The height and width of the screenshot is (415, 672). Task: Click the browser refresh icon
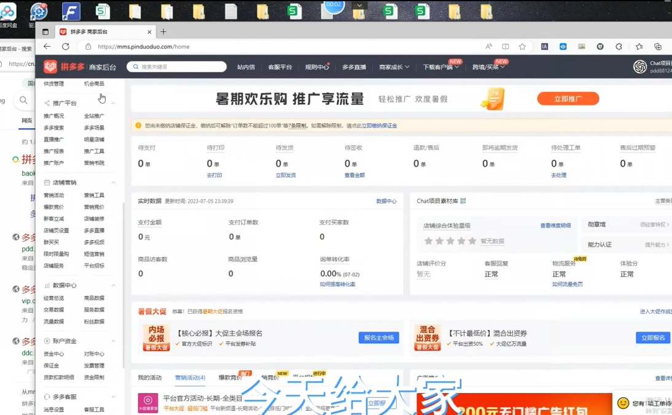[x=66, y=47]
